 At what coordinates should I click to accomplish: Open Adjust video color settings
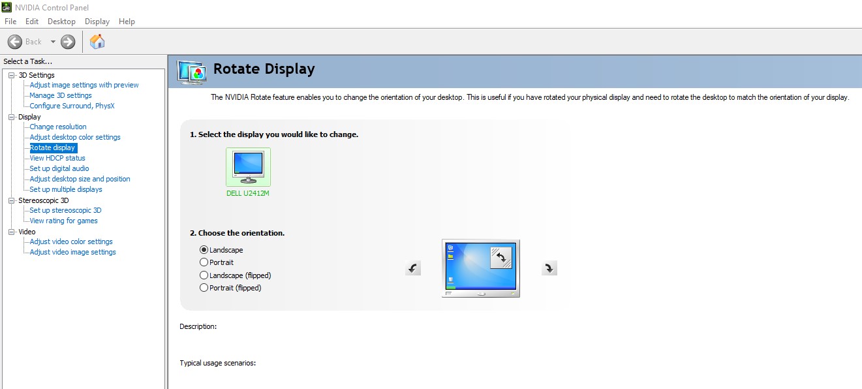pyautogui.click(x=71, y=241)
